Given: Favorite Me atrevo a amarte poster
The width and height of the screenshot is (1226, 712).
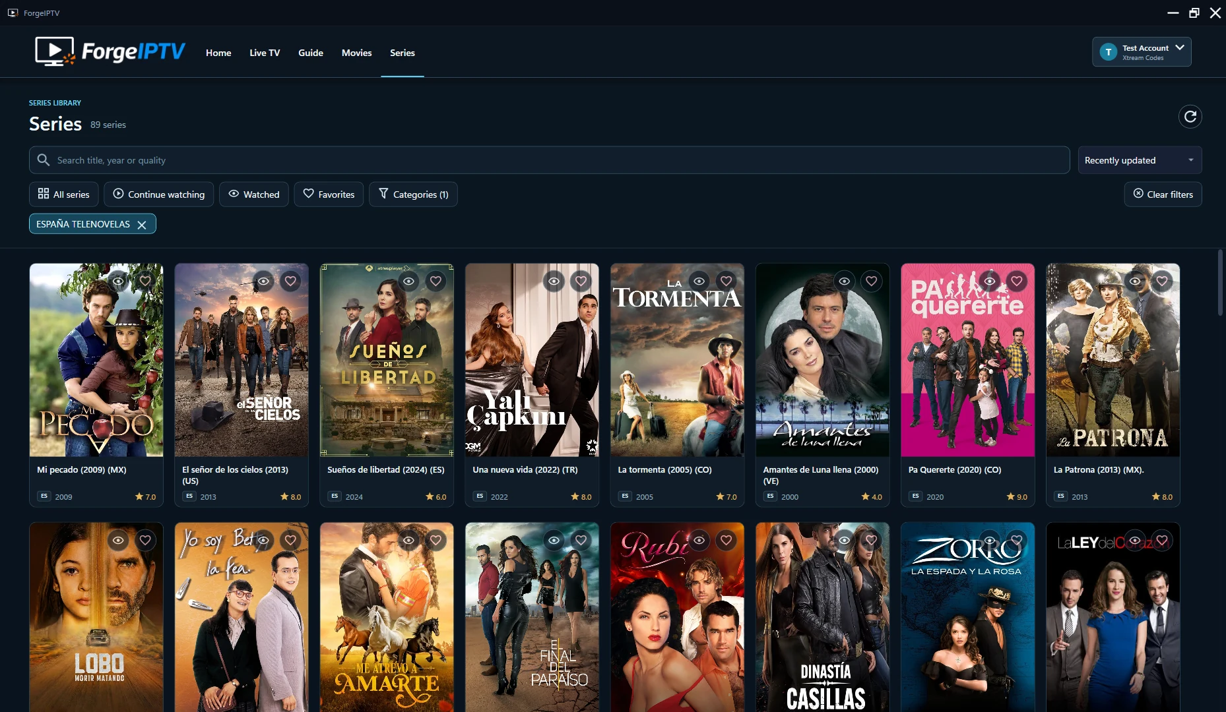Looking at the screenshot, I should (436, 540).
